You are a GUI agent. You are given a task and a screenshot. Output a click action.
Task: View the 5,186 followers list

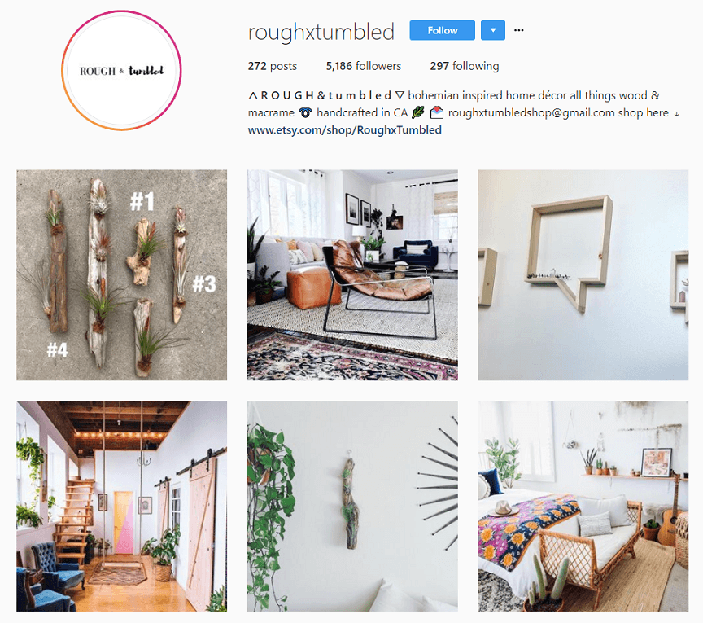pyautogui.click(x=364, y=66)
